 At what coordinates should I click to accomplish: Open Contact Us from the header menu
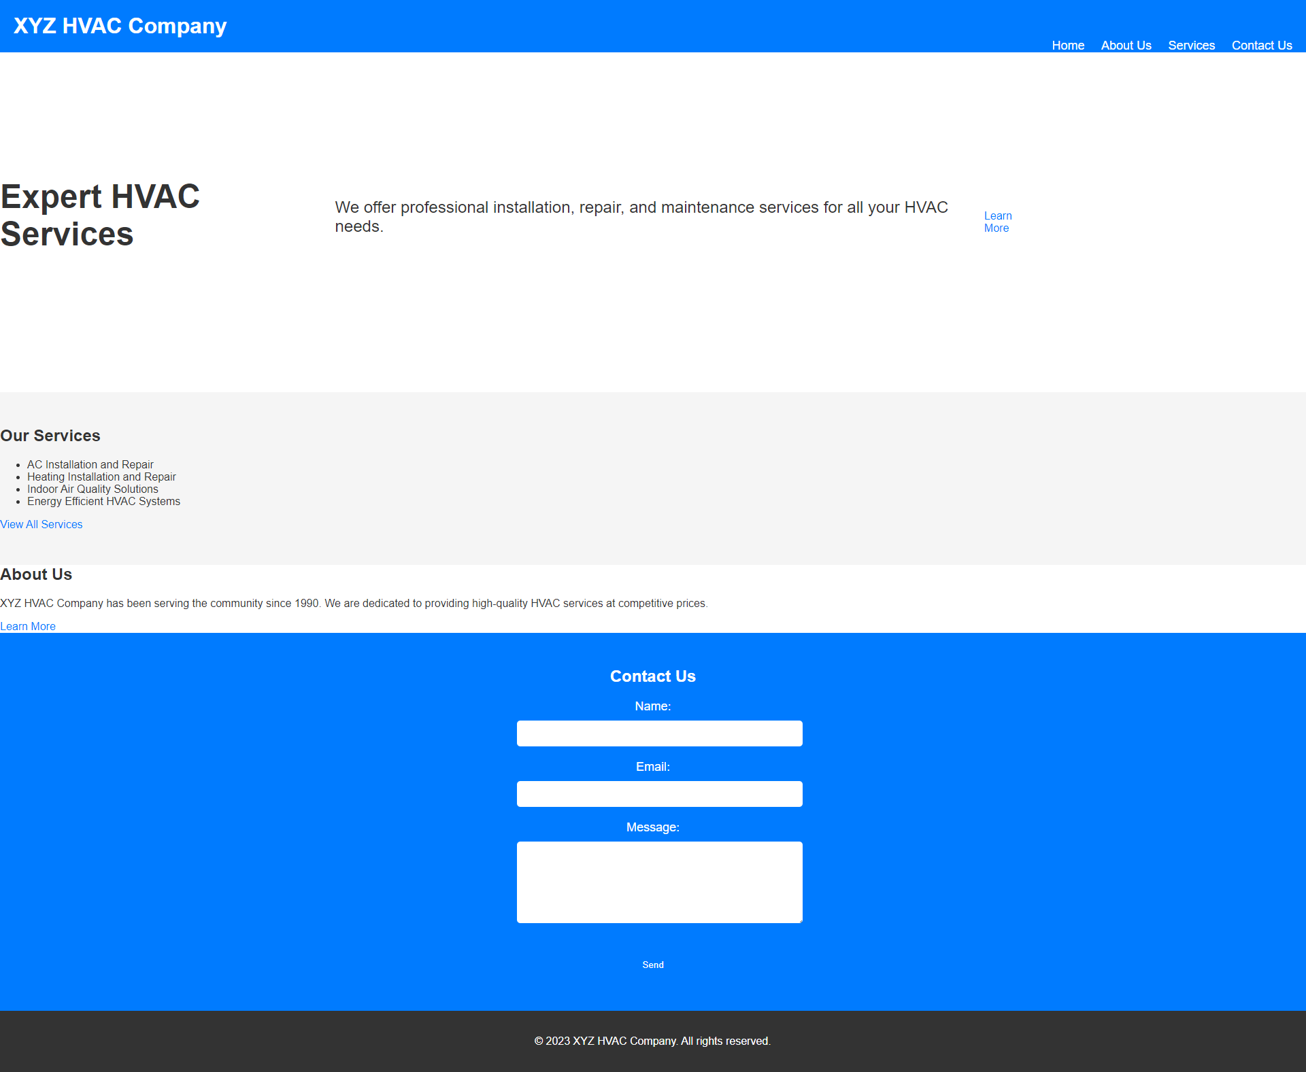pyautogui.click(x=1261, y=46)
